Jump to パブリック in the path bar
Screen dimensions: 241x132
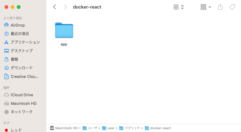coord(132,128)
